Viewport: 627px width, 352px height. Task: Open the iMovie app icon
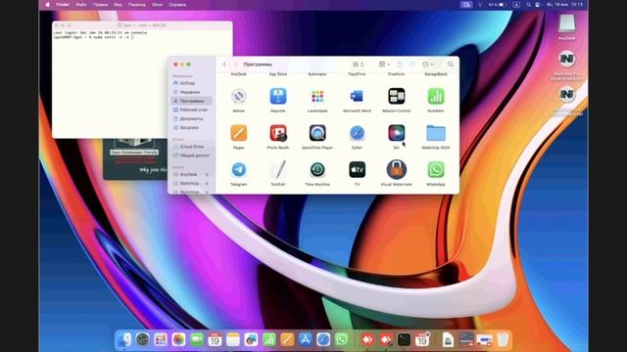pos(239,97)
